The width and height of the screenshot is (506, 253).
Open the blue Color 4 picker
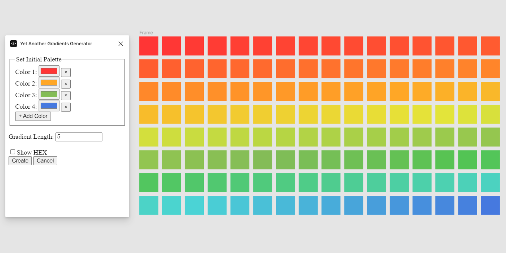49,106
